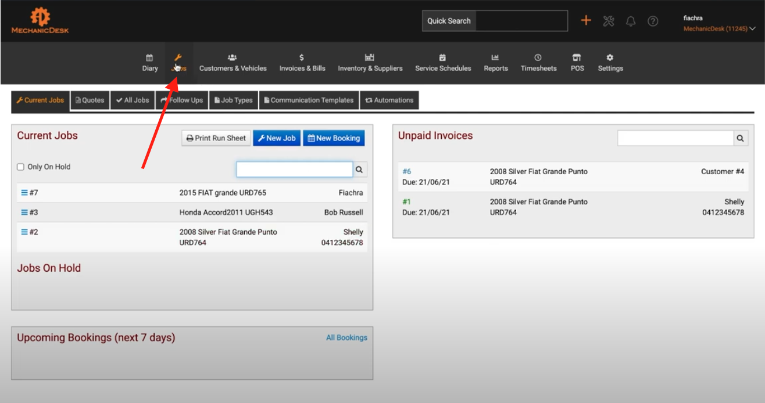Open Invoices & Bills section
765x403 pixels.
coord(302,63)
